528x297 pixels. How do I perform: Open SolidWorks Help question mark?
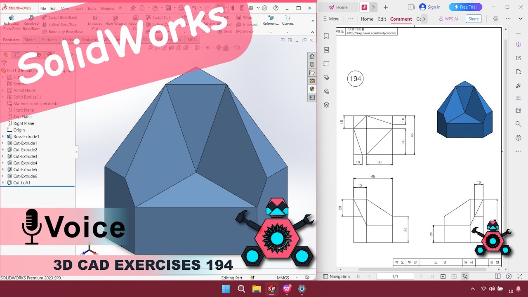pos(276,8)
